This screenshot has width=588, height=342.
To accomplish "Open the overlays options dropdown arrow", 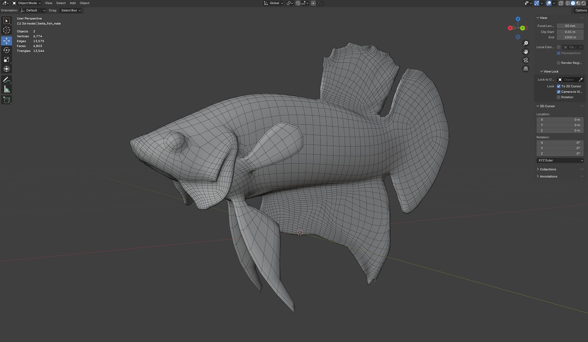I will [554, 3].
